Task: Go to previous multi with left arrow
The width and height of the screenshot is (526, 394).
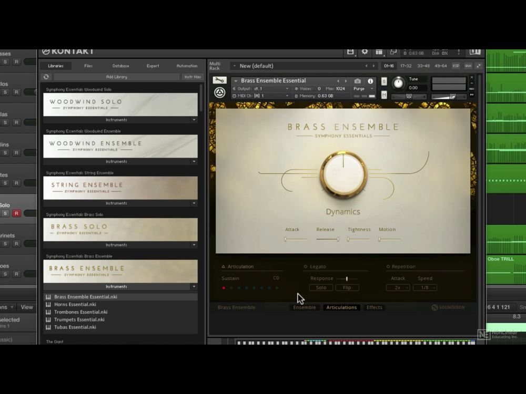Action: point(366,66)
